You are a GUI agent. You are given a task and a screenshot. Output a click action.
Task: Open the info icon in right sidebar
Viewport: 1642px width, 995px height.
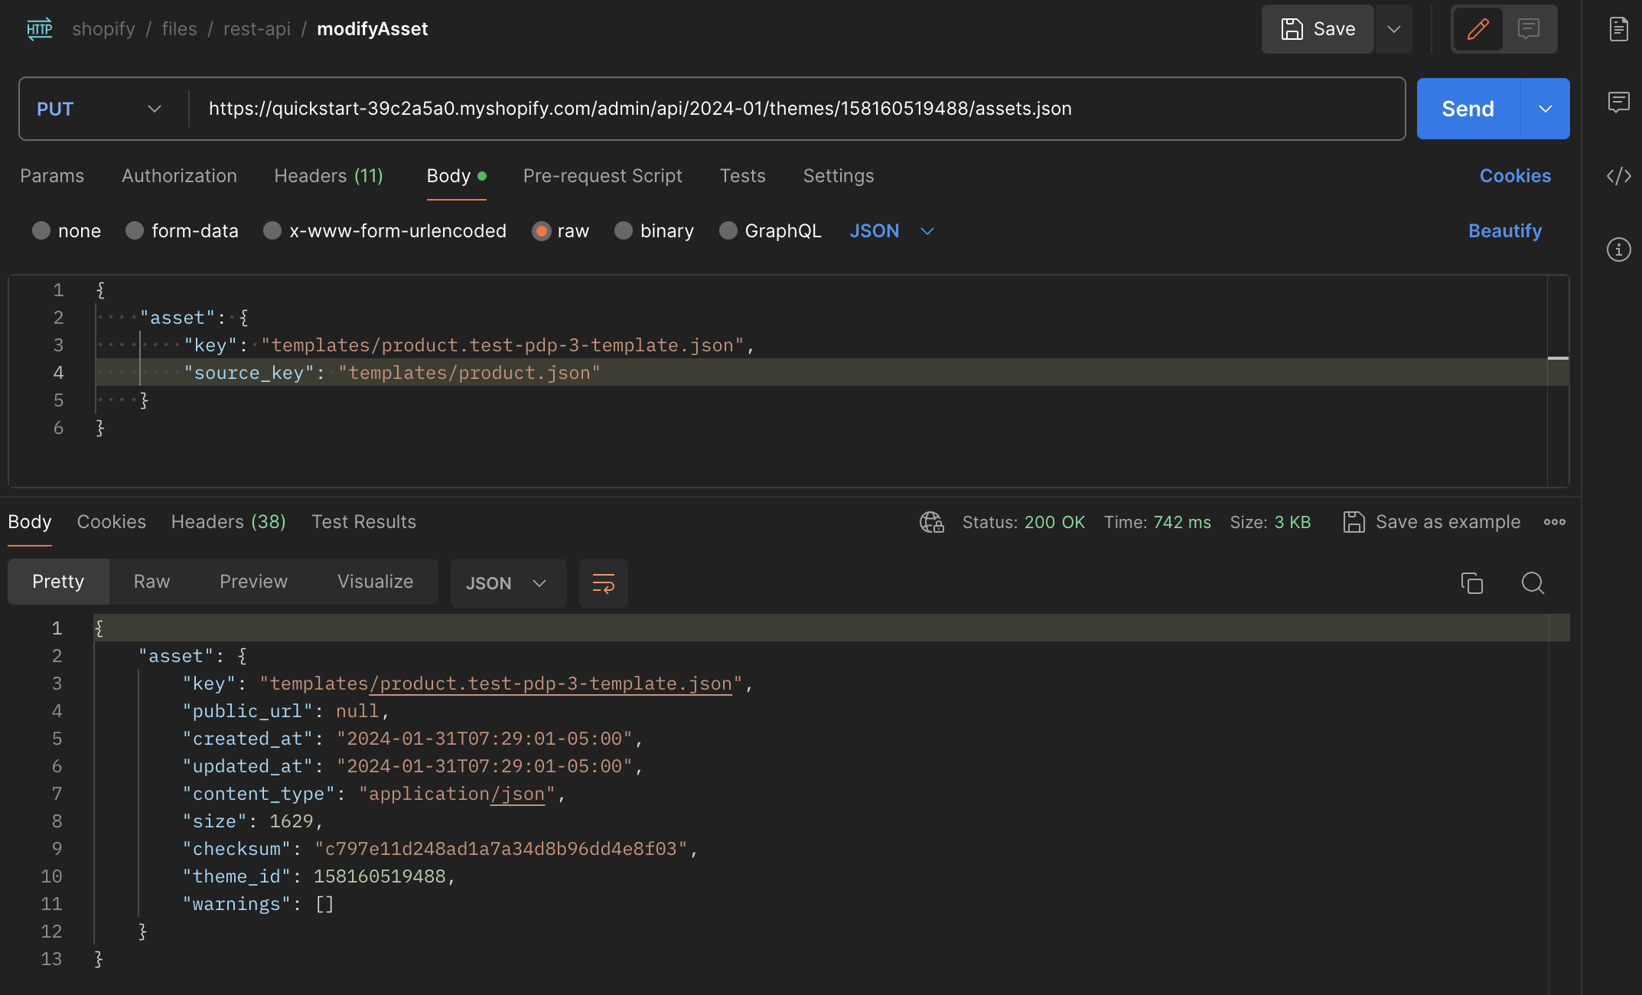pyautogui.click(x=1618, y=250)
